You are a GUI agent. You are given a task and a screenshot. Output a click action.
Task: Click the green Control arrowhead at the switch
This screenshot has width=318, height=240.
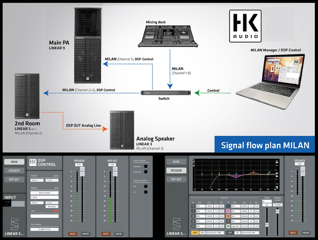(x=197, y=93)
